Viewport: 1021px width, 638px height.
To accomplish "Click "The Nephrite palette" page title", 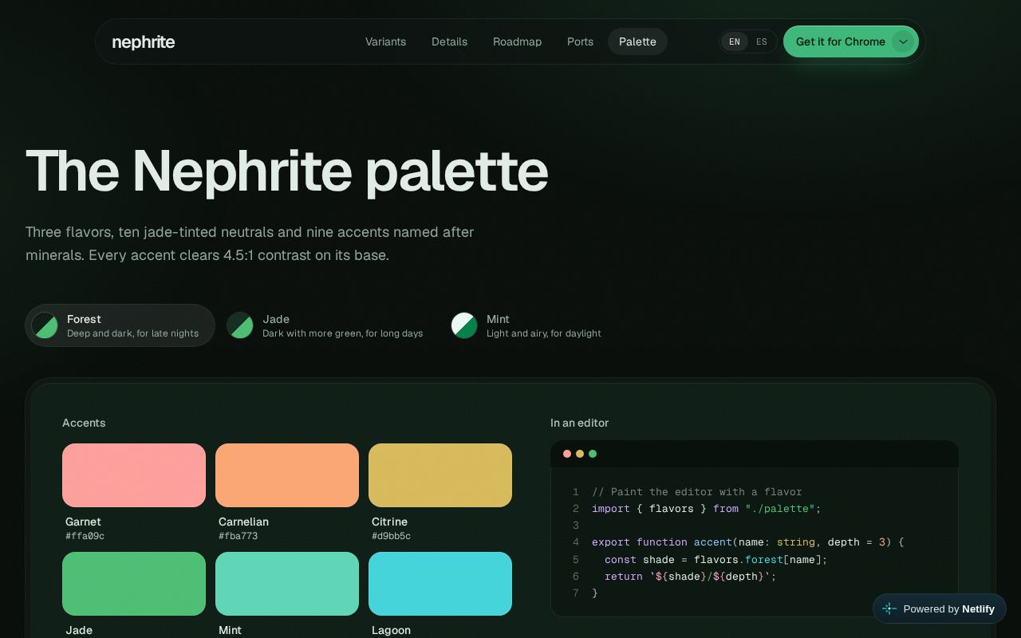I will coord(286,171).
